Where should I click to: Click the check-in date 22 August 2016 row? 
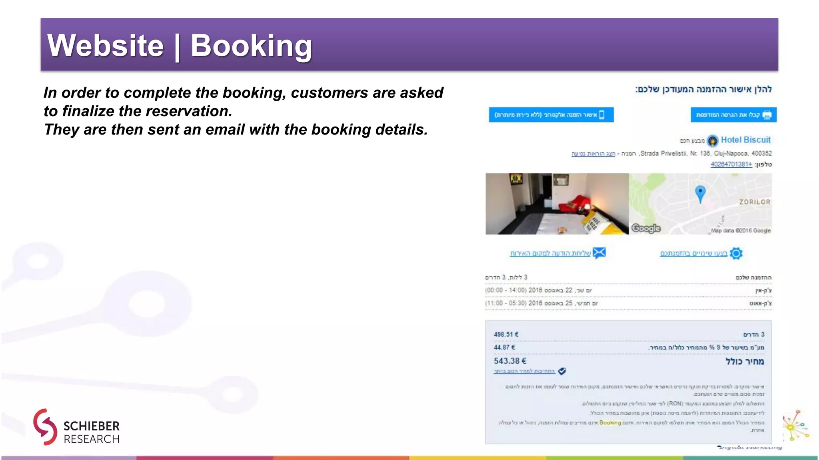click(628, 290)
